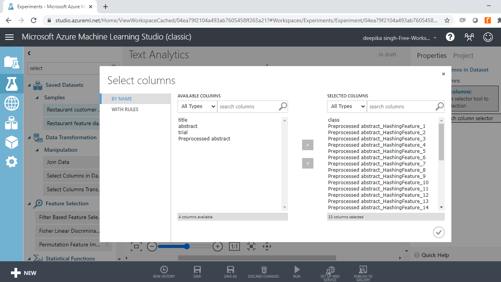This screenshot has height=282, width=501.
Task: Select 'class' in selected columns
Action: [x=334, y=120]
